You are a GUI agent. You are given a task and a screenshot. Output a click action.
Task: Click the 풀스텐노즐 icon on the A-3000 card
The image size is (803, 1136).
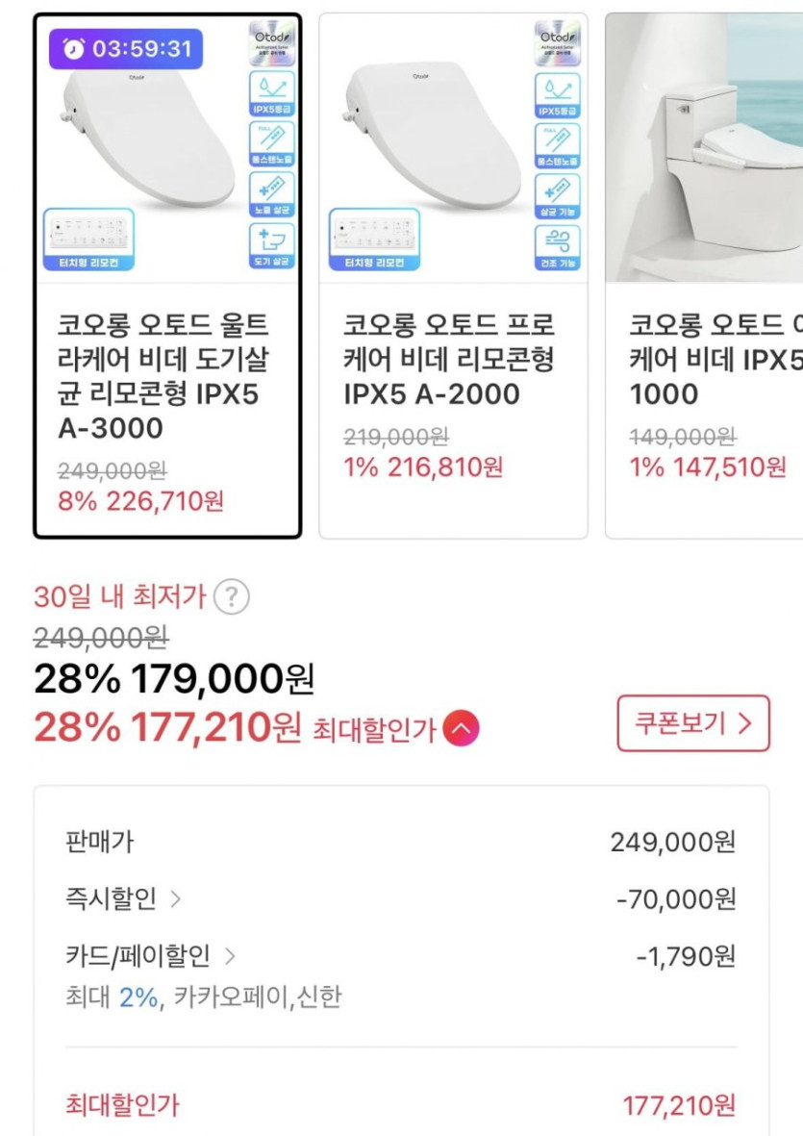[271, 144]
